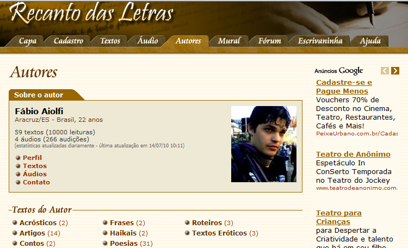Image resolution: width=408 pixels, height=248 pixels.
Task: Go to the Escrivaninha tab
Action: [320, 41]
